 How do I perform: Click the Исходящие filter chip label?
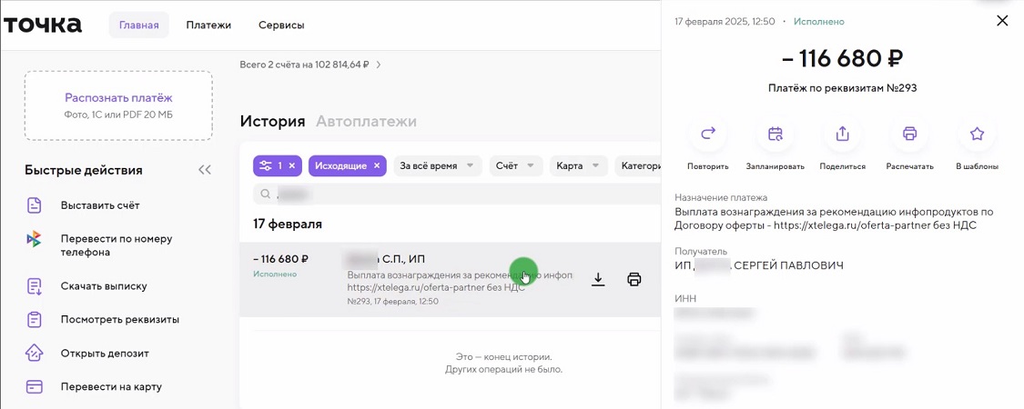tap(340, 165)
